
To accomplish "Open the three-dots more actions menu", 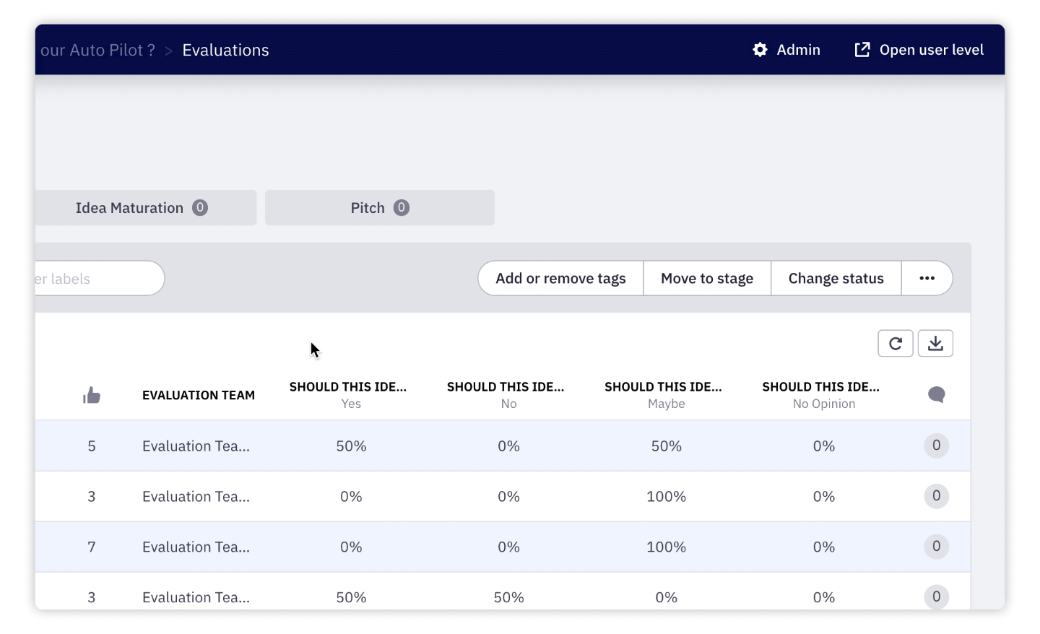I will tap(927, 279).
